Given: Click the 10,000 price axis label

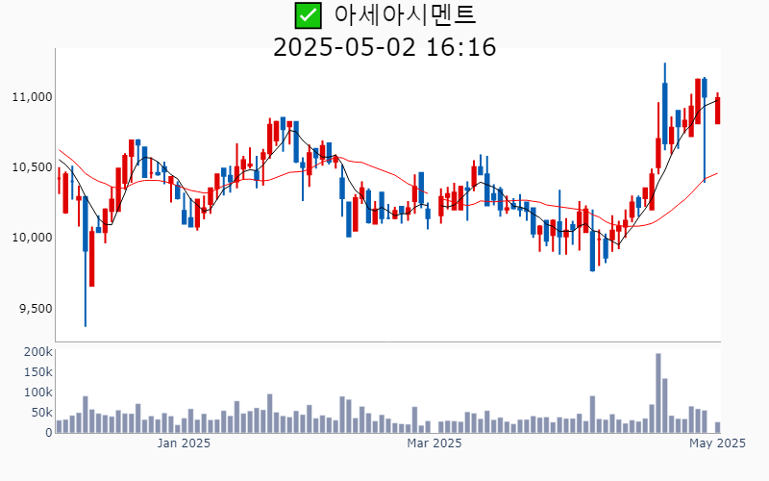Looking at the screenshot, I should click(x=32, y=238).
